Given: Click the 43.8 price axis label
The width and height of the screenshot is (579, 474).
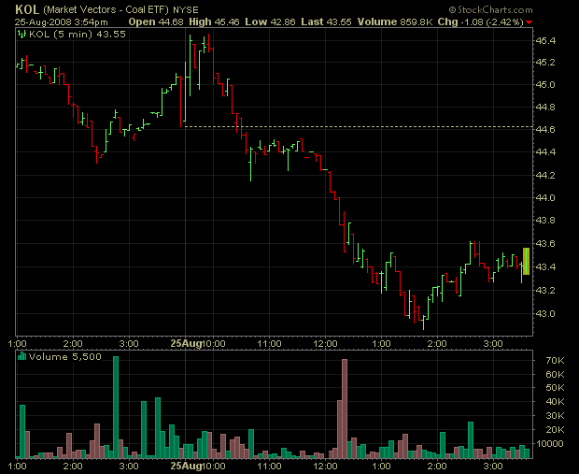Looking at the screenshot, I should tap(545, 221).
